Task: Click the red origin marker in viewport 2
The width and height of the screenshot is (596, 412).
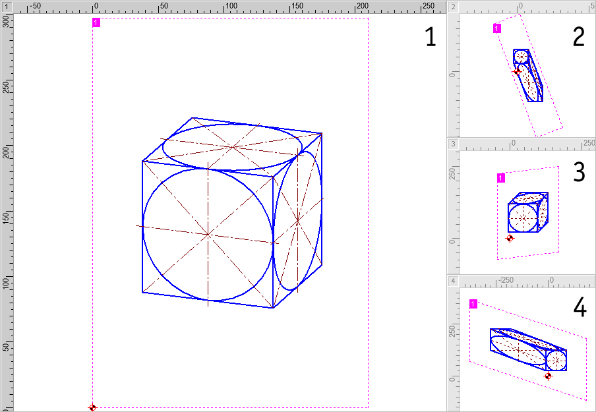Action: tap(517, 71)
